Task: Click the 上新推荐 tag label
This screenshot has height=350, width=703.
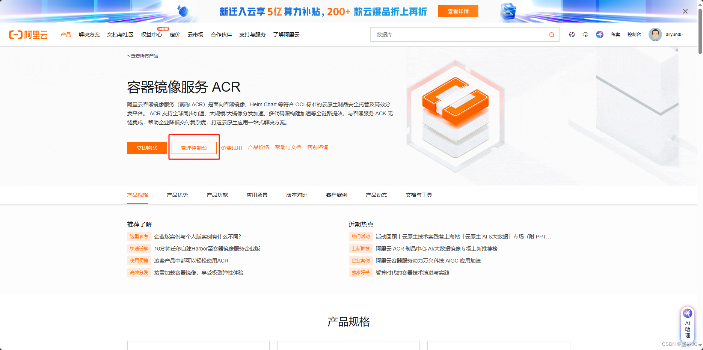Action: [x=361, y=249]
